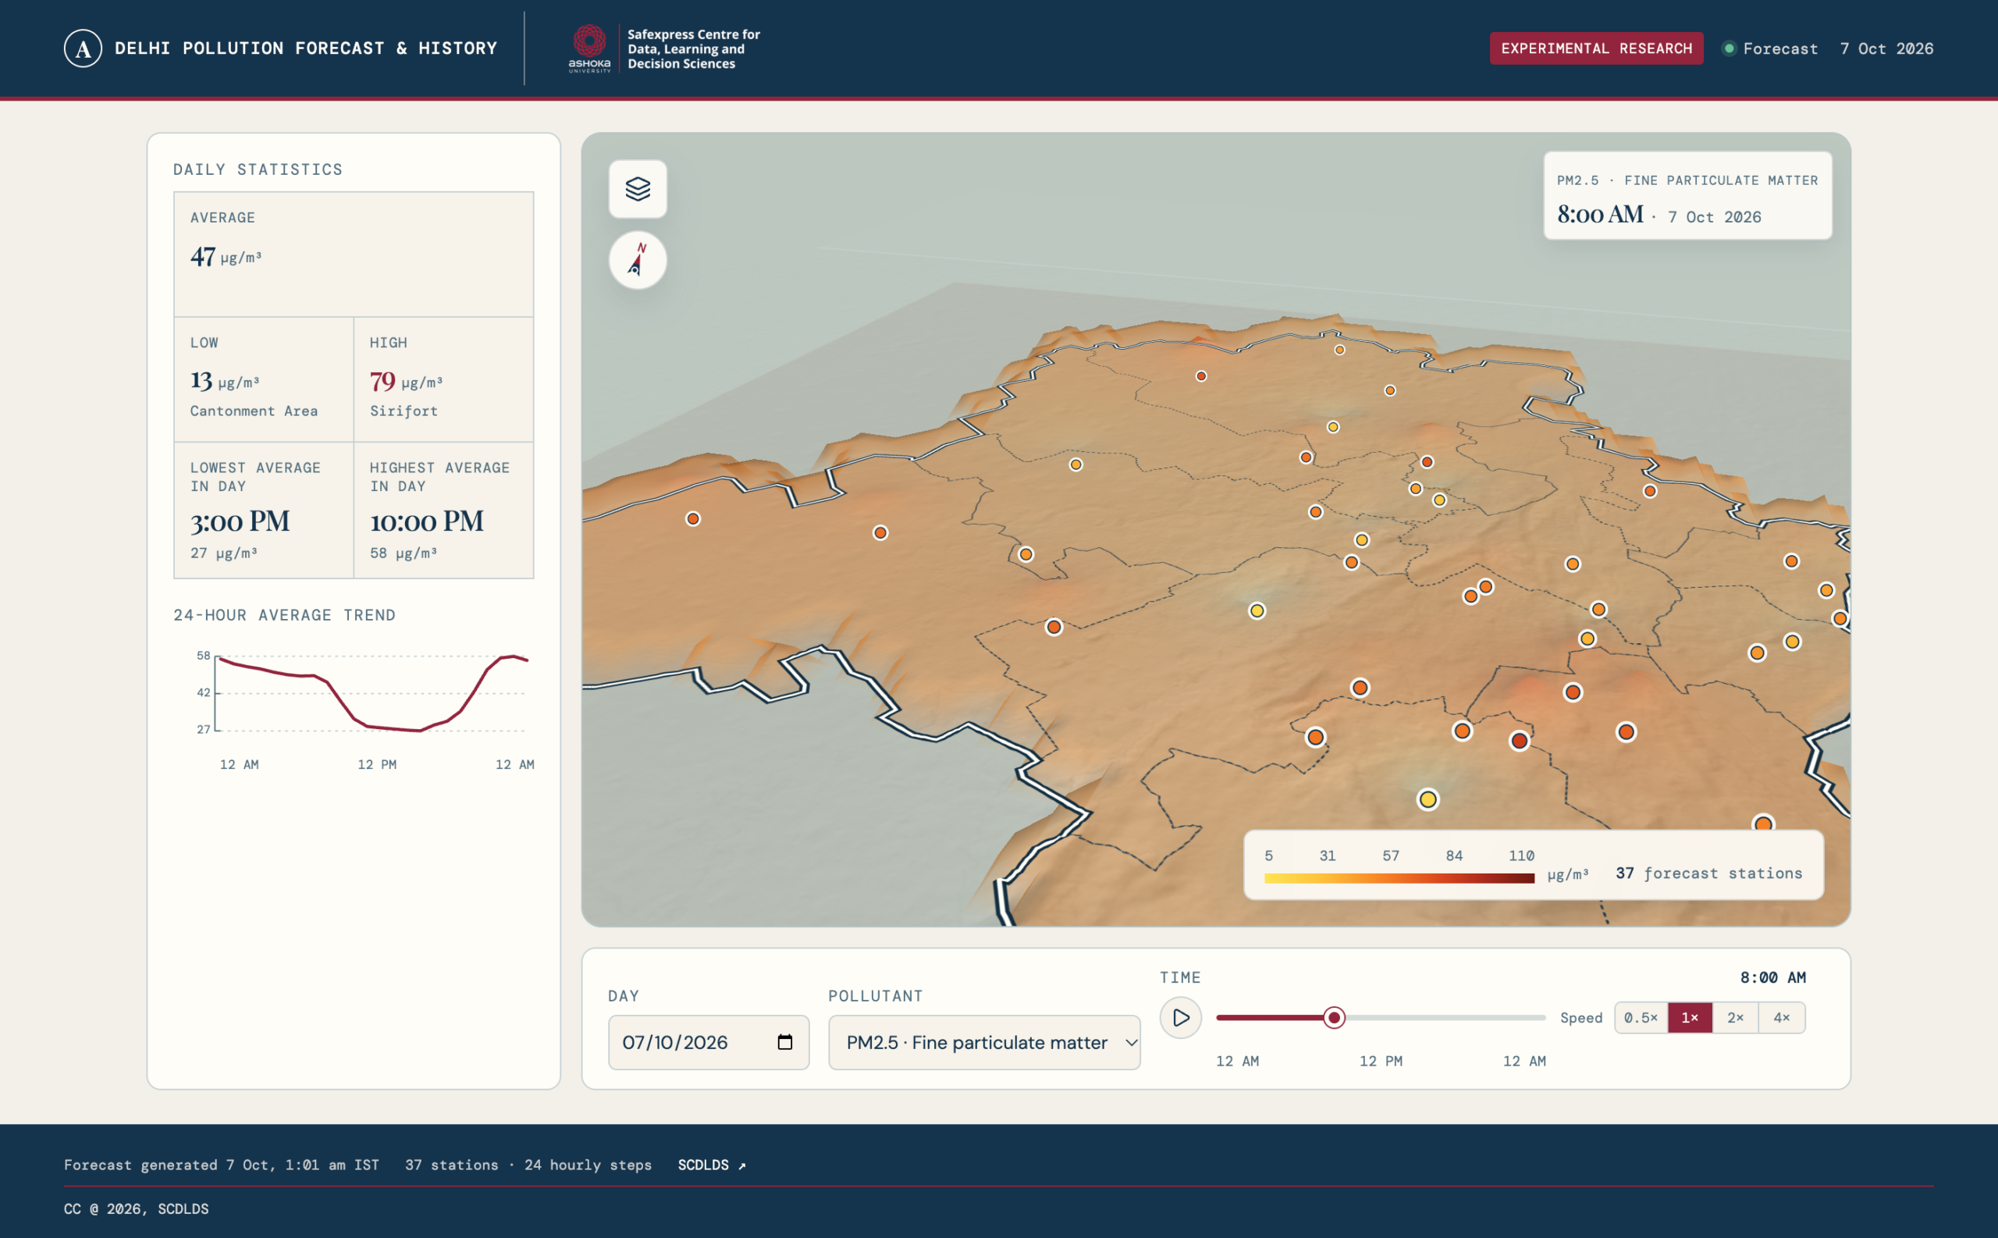Screen dimensions: 1998x1238
Task: Click the Safexpress Centre Ashoka logo
Action: coord(664,48)
